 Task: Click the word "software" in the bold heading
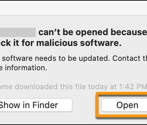coord(101,43)
